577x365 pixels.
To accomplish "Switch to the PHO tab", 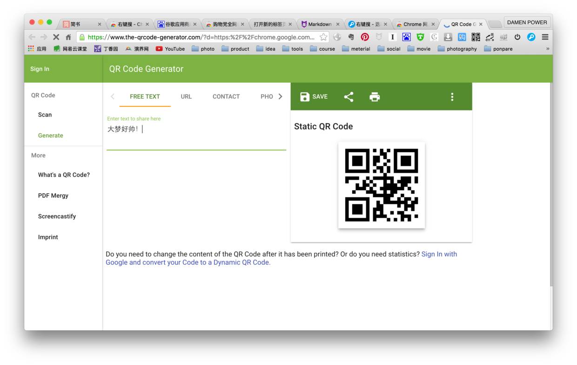I will pos(267,97).
